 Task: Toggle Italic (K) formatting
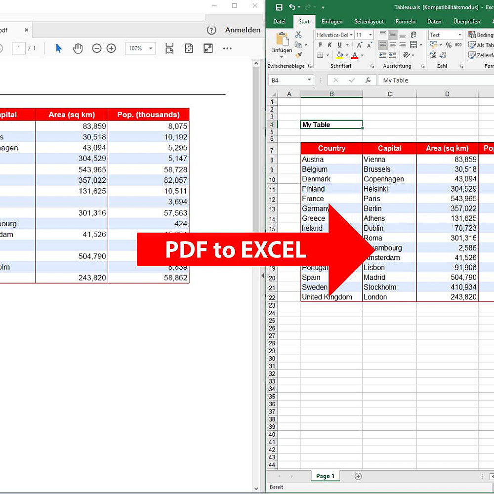329,45
